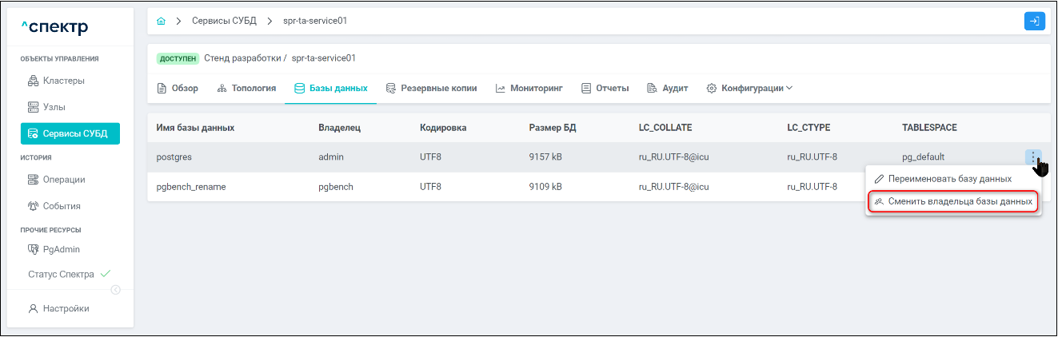Choose Сменить владельца базы данных
This screenshot has height=337, width=1058.
point(953,202)
